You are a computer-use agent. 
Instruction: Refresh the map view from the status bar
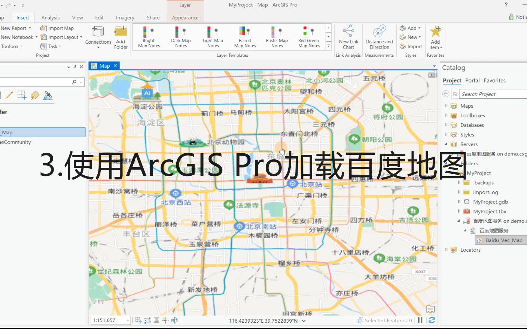click(x=432, y=320)
